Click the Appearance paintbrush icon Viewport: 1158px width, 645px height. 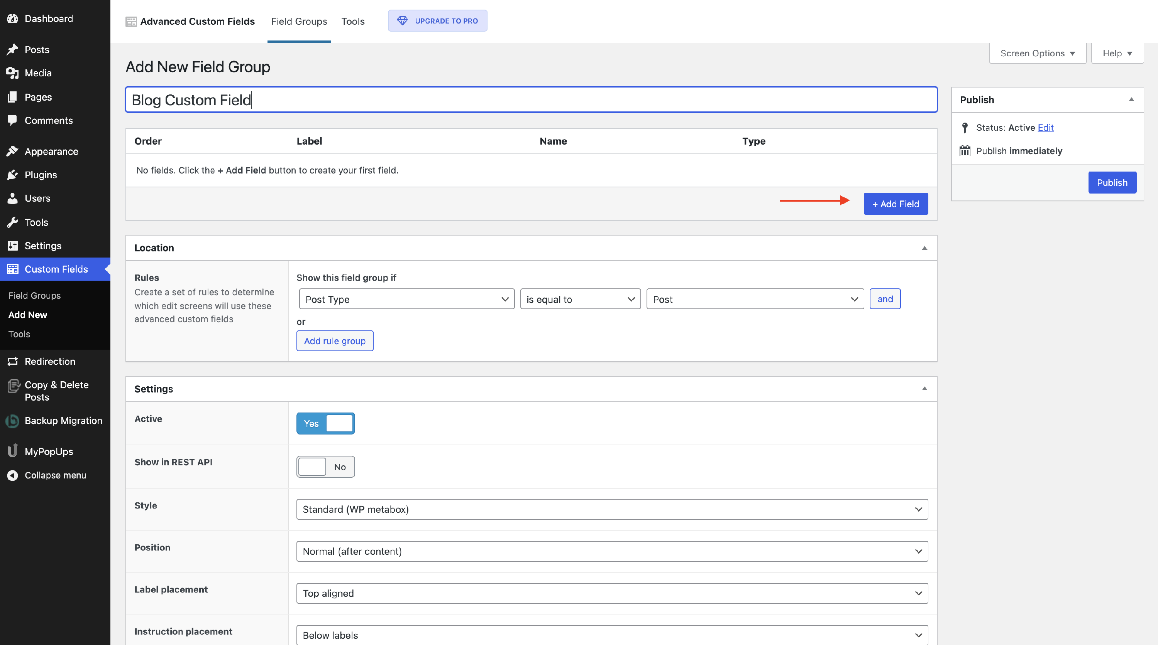pyautogui.click(x=13, y=151)
